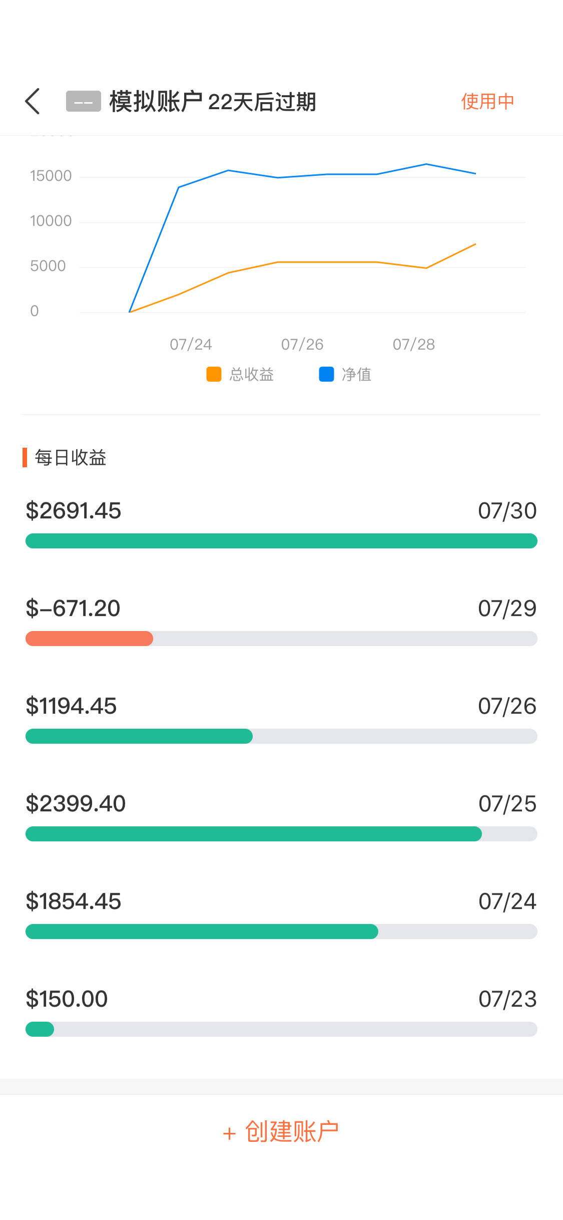Tap the 07/25 green progress bar
The image size is (563, 1220).
[253, 834]
